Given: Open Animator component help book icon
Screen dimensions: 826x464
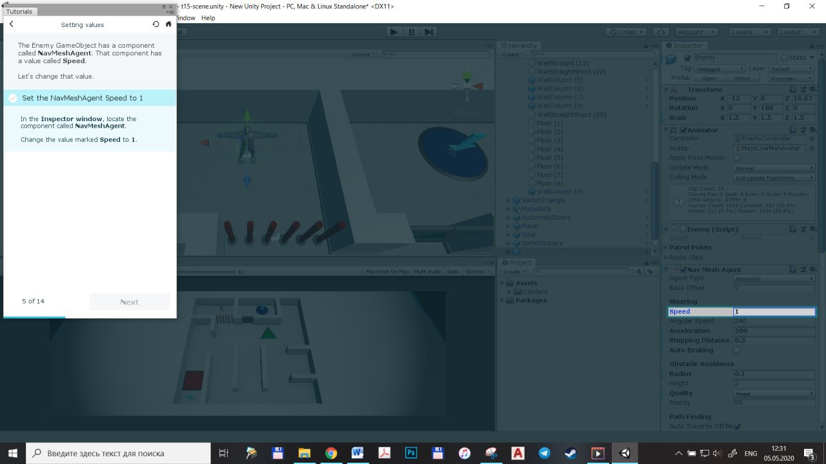Looking at the screenshot, I should click(793, 130).
